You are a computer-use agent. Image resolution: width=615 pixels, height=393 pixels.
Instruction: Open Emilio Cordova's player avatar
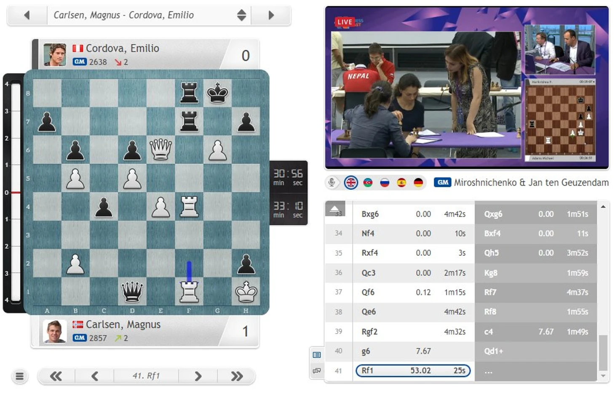click(55, 55)
